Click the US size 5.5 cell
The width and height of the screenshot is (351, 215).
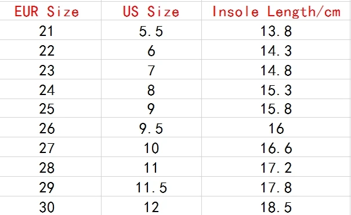tap(151, 30)
